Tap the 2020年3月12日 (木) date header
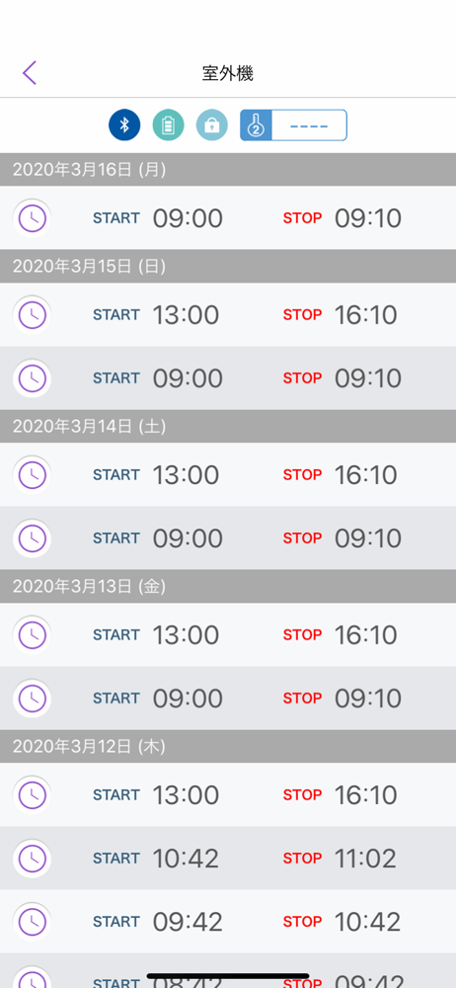 [228, 747]
